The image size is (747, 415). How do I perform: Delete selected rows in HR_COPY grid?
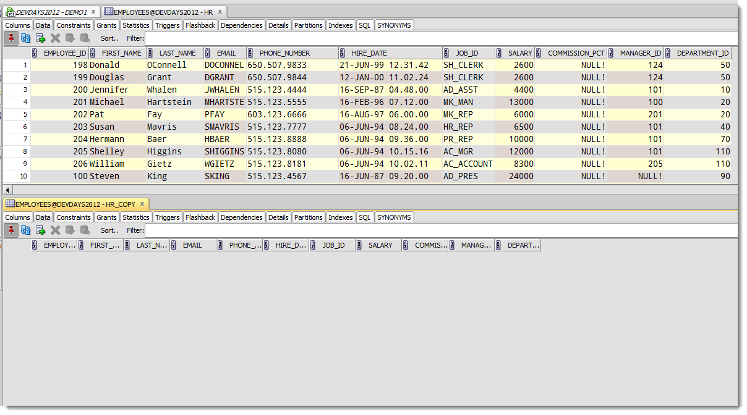click(56, 230)
